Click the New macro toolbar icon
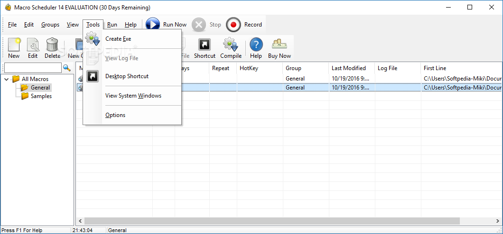The height and width of the screenshot is (234, 503). click(x=14, y=45)
